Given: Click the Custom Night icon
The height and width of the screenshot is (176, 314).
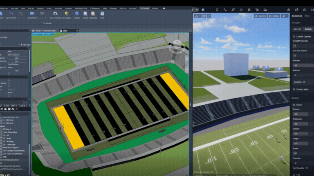Looking at the screenshot, I should coord(294,89).
